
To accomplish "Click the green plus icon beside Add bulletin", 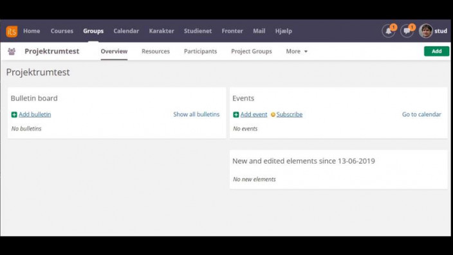I will (14, 114).
